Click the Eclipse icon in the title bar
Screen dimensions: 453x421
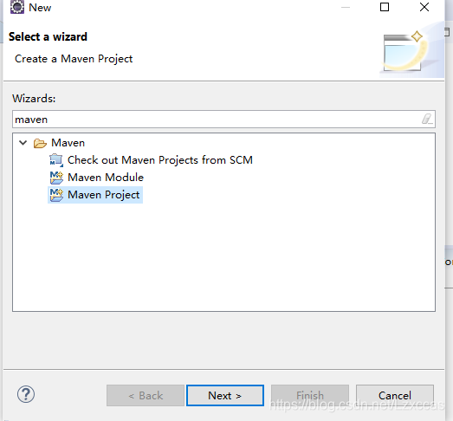pos(17,7)
